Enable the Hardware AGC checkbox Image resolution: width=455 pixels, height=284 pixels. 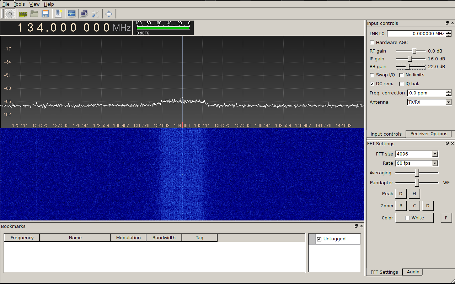[372, 43]
